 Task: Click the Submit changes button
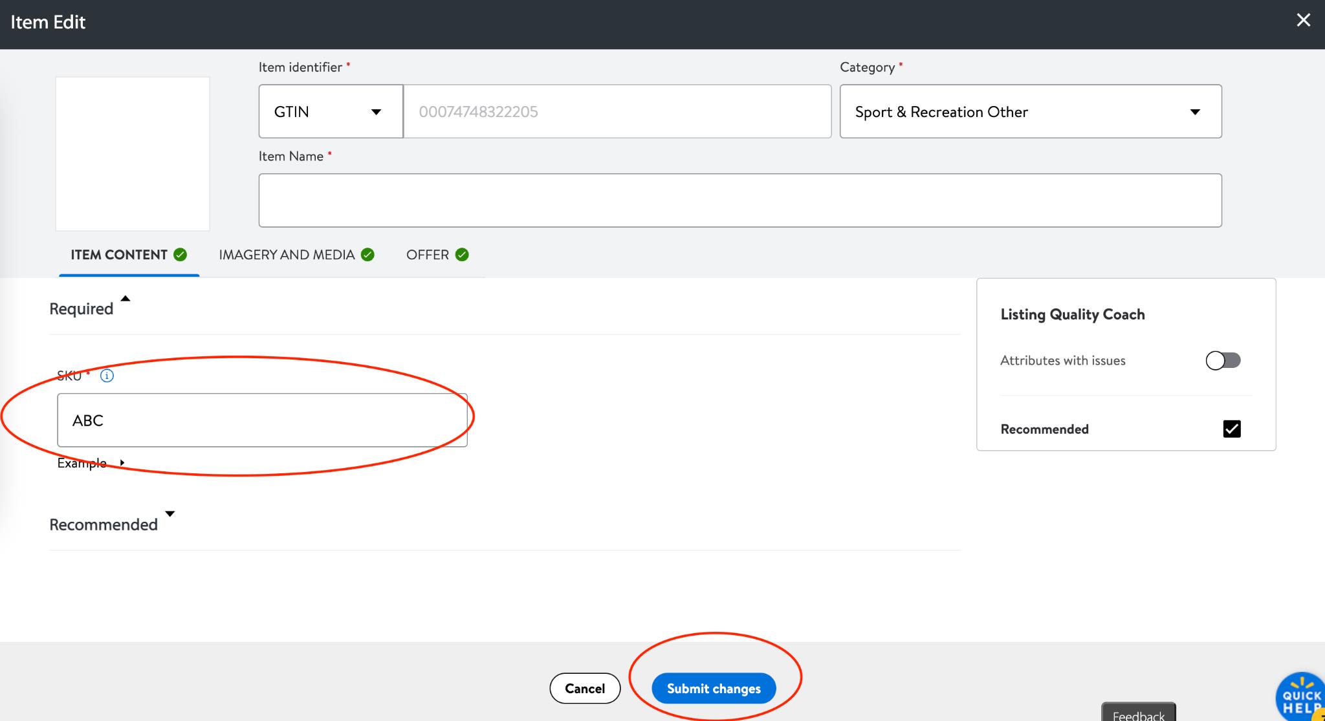click(714, 689)
